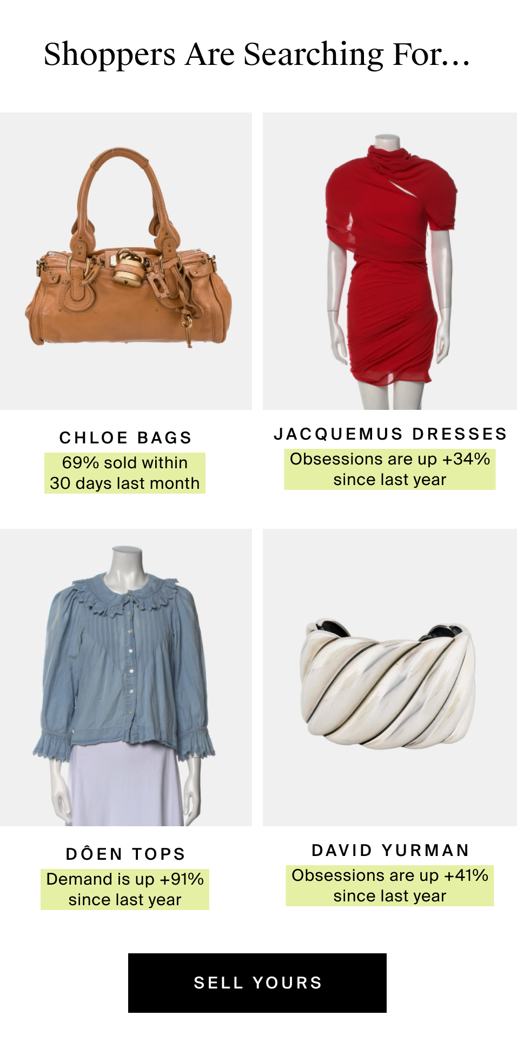Click the 'Shoppers Are Searching For…' headline
The image size is (517, 1062).
(257, 55)
